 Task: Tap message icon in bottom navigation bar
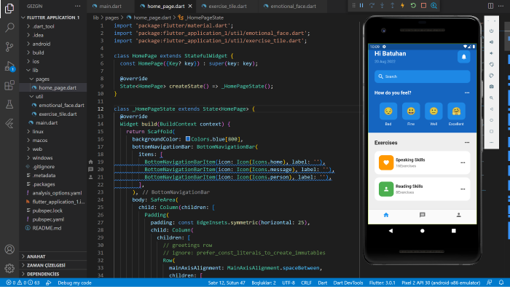pos(422,215)
